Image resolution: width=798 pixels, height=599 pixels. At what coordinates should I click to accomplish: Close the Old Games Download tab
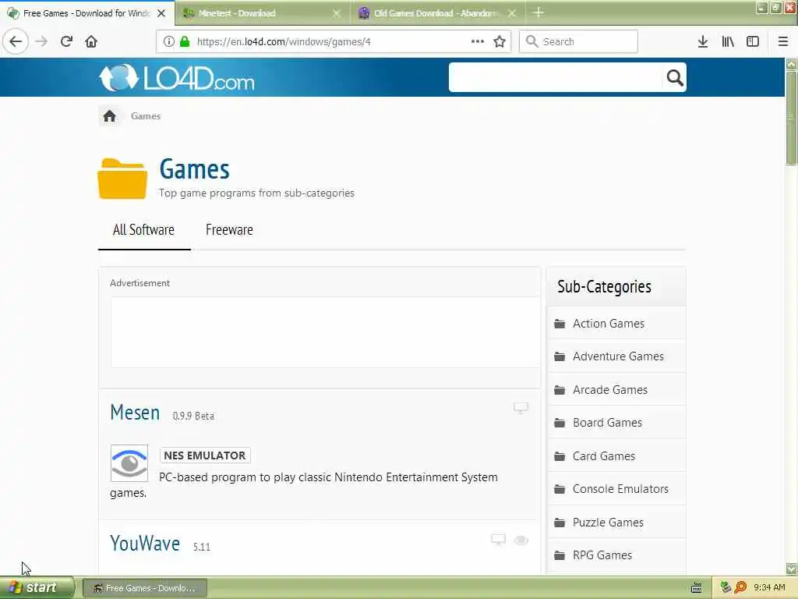tap(512, 13)
